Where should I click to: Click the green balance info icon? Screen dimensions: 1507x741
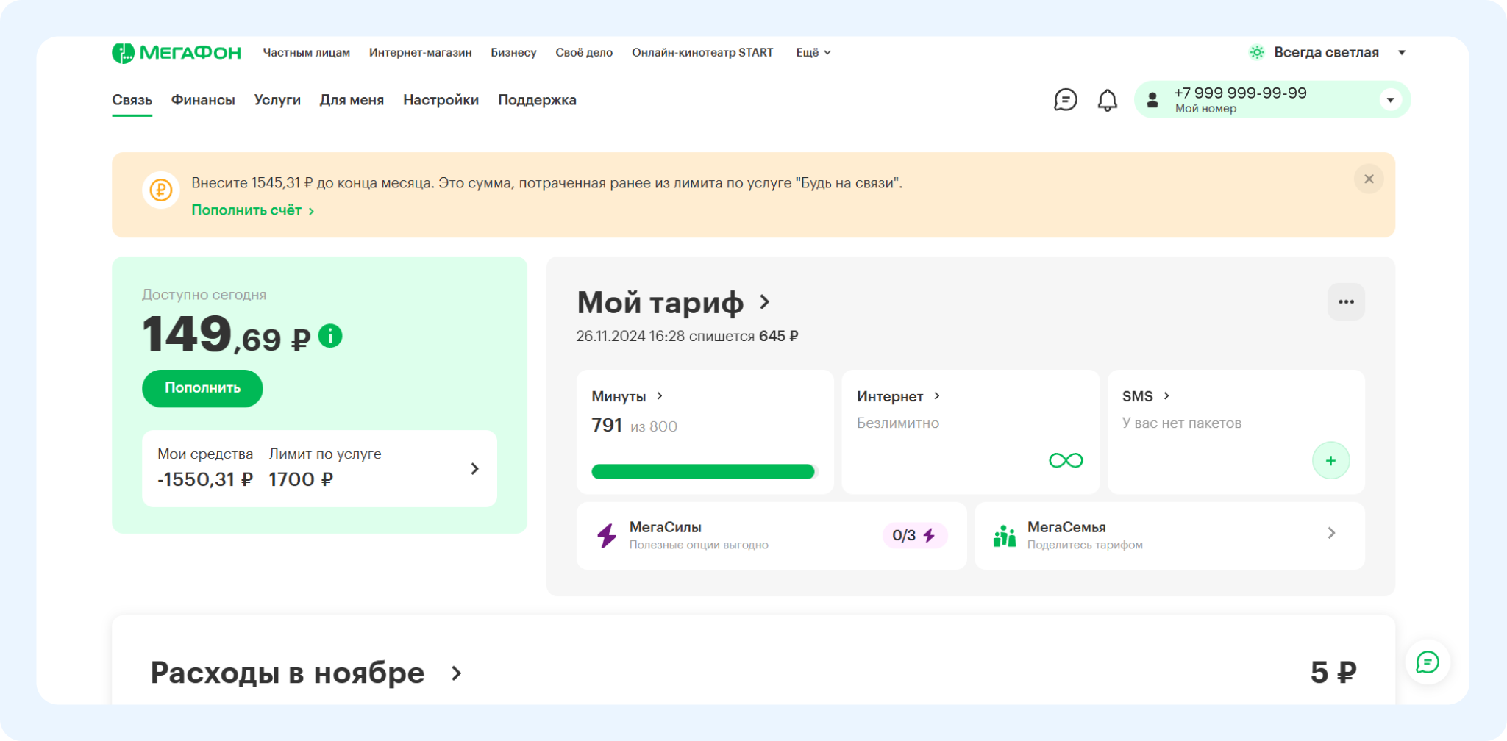click(x=330, y=337)
